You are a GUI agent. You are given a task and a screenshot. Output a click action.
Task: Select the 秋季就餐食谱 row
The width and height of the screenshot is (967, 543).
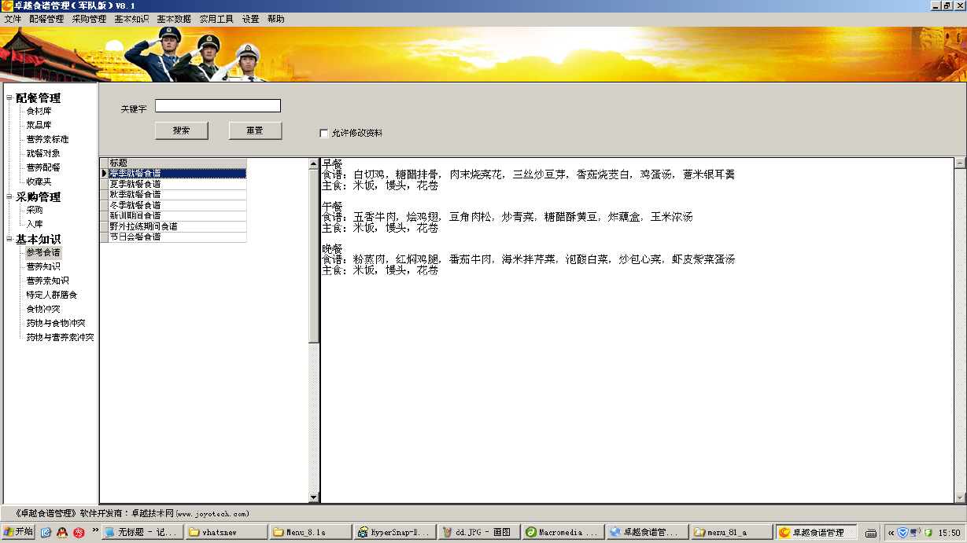coord(177,194)
